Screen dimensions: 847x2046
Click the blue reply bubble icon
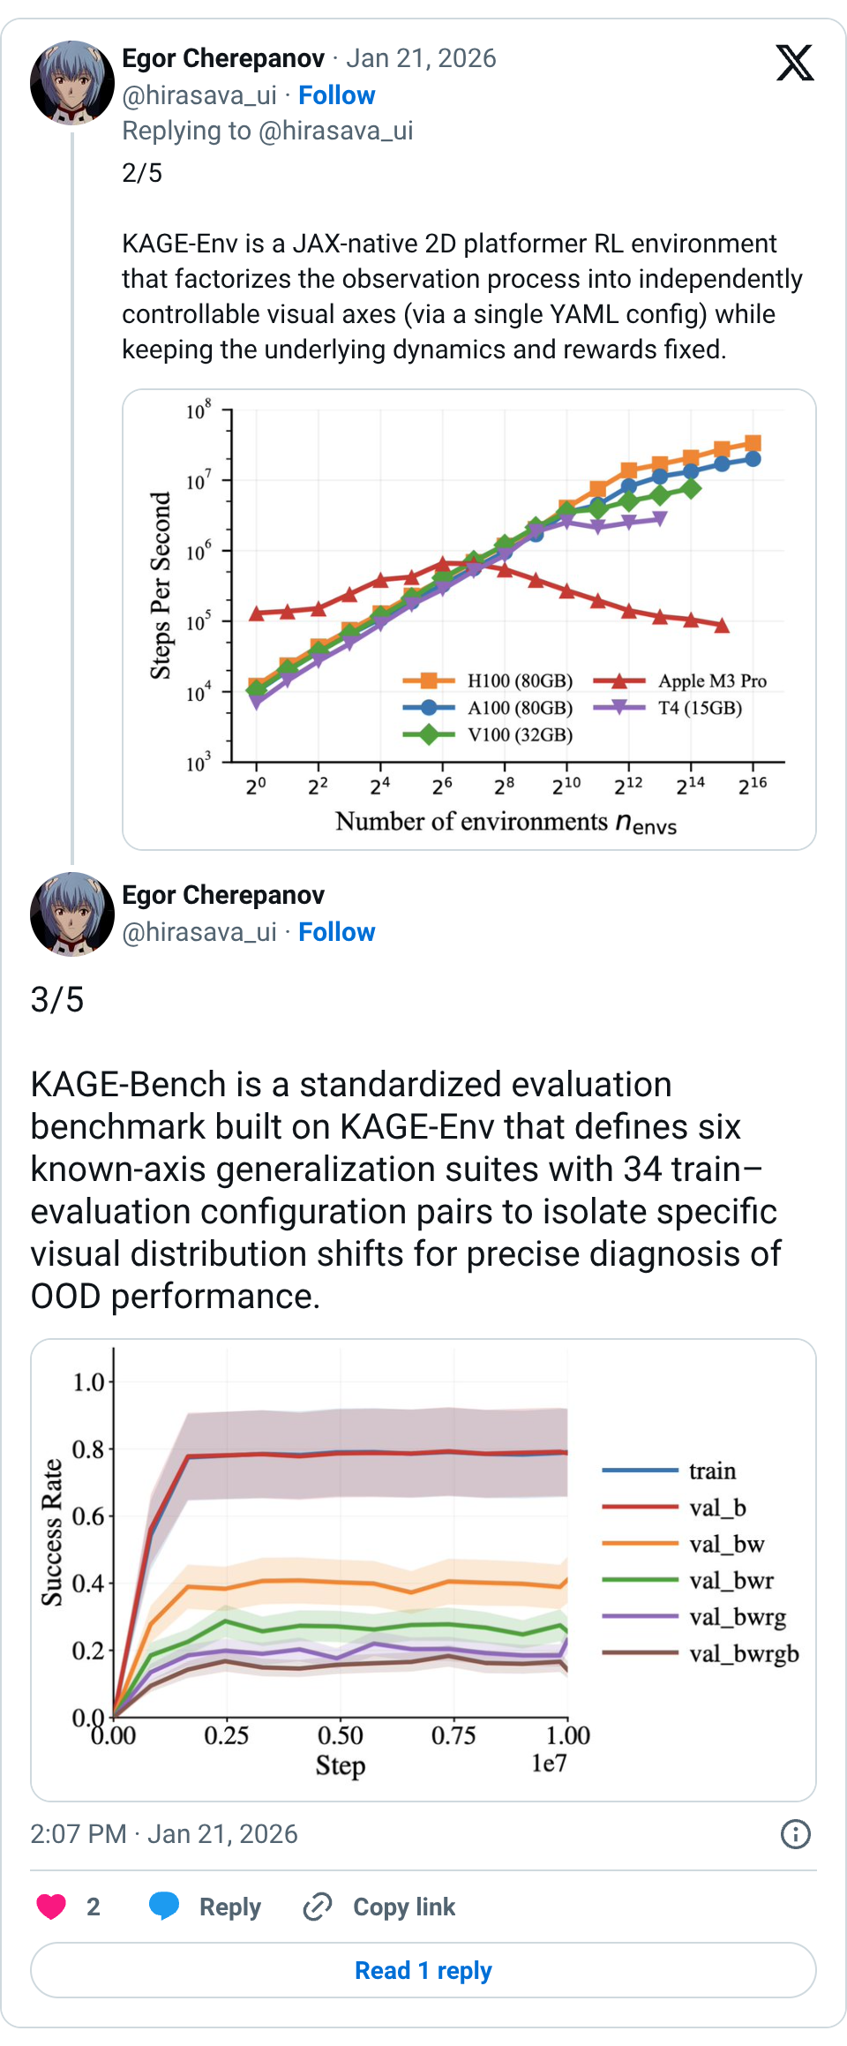(x=164, y=1907)
